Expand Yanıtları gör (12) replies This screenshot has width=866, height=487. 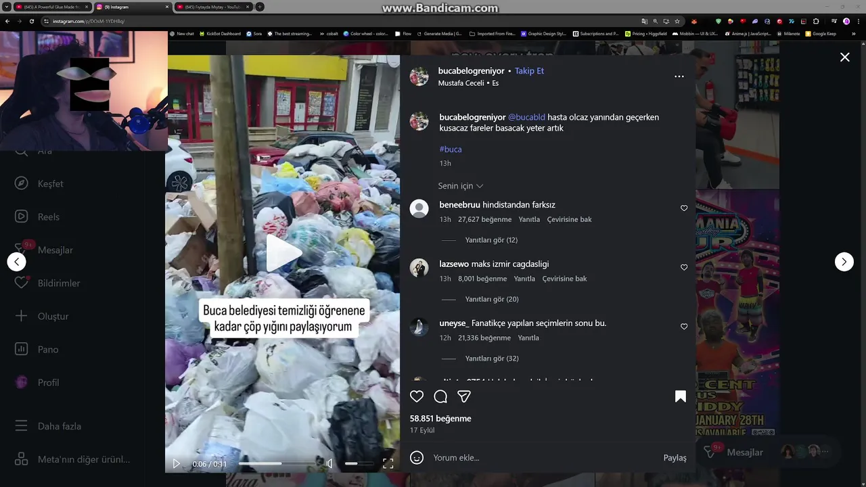coord(491,240)
